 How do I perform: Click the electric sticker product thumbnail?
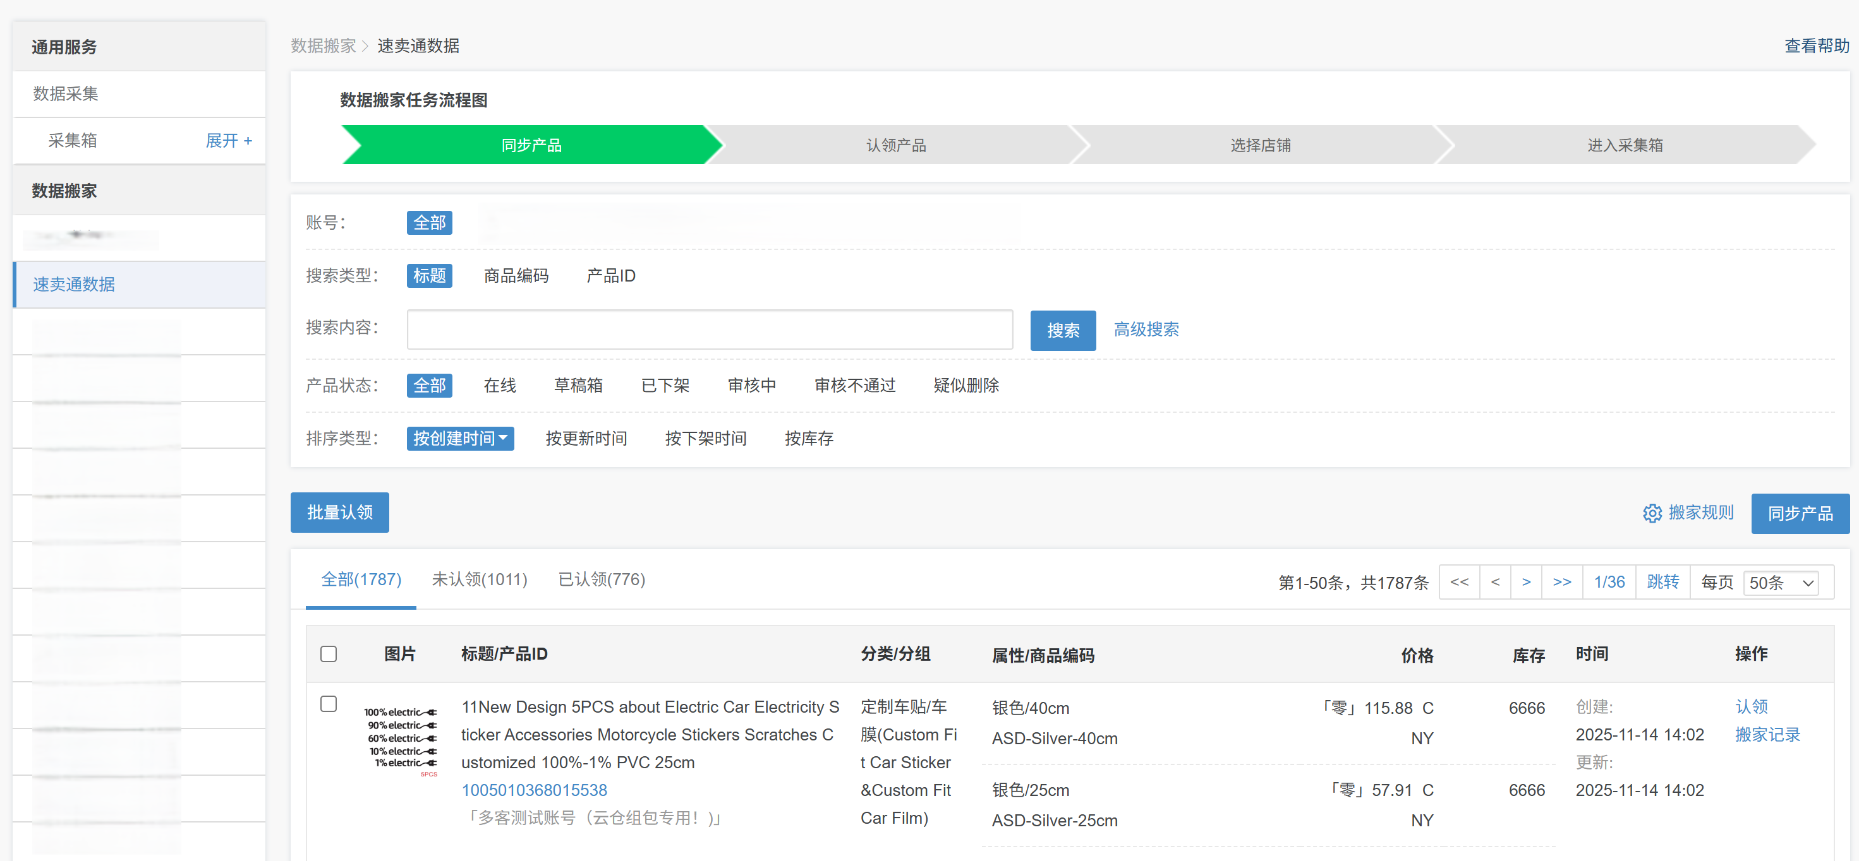click(x=401, y=739)
